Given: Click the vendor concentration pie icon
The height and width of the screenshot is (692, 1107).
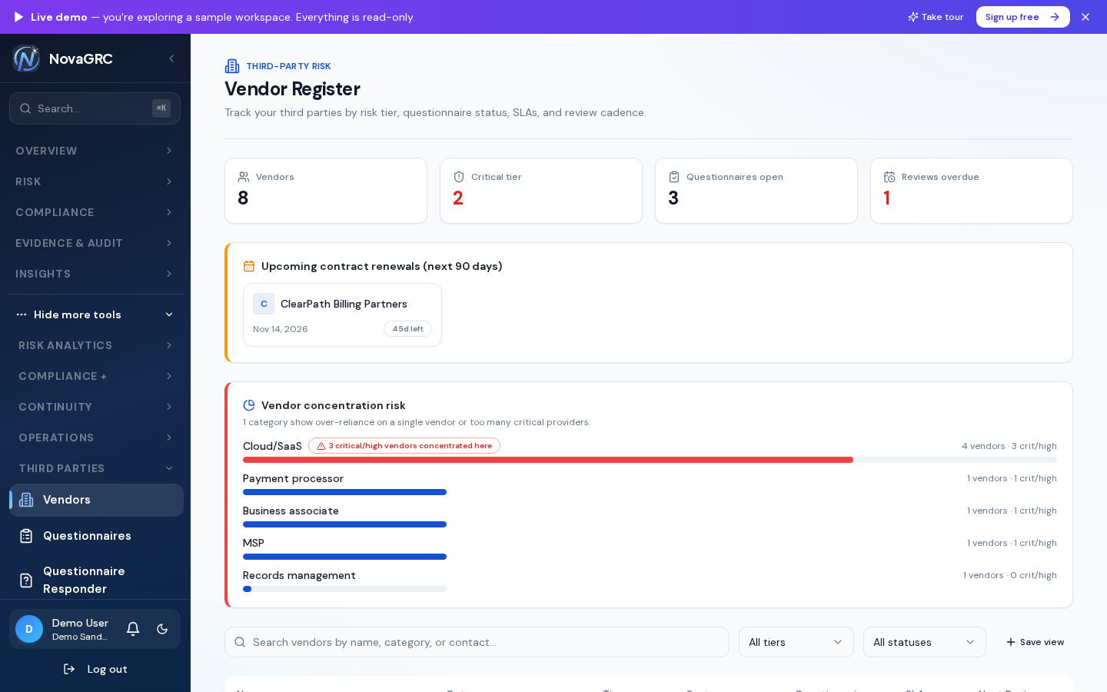Looking at the screenshot, I should point(249,405).
